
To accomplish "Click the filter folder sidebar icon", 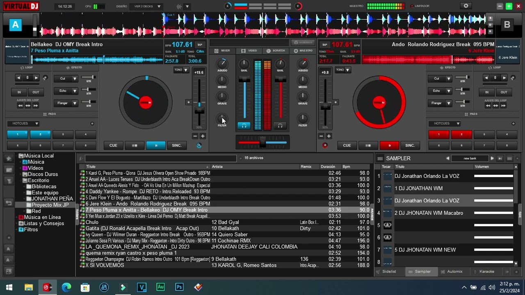I will [x=9, y=181].
